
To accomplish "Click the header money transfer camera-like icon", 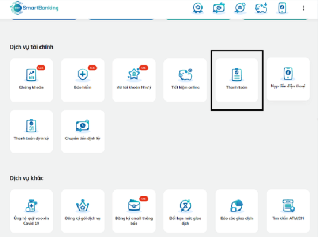I will [x=219, y=8].
